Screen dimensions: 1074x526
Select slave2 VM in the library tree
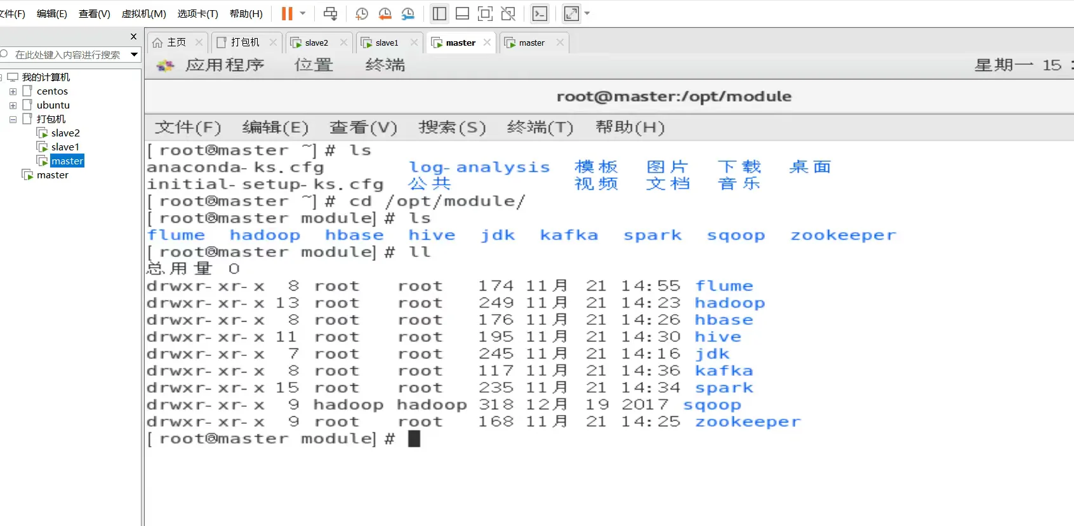[65, 133]
